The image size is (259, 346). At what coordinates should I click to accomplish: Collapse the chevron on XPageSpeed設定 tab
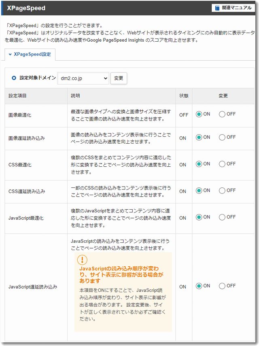point(10,54)
